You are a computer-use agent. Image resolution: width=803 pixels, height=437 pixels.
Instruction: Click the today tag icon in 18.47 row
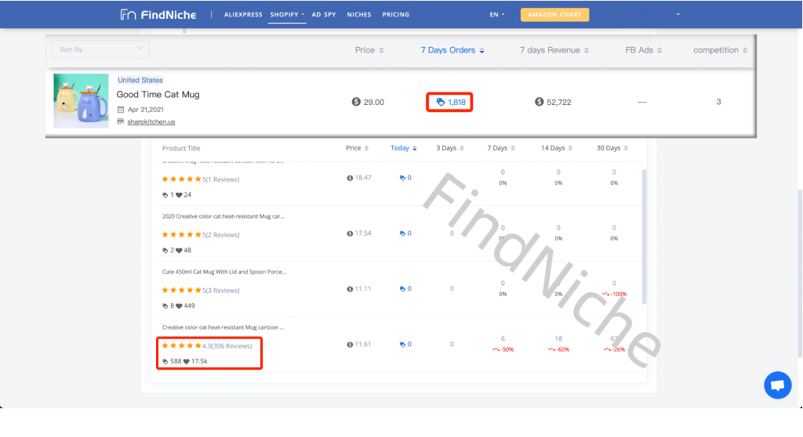click(x=402, y=178)
